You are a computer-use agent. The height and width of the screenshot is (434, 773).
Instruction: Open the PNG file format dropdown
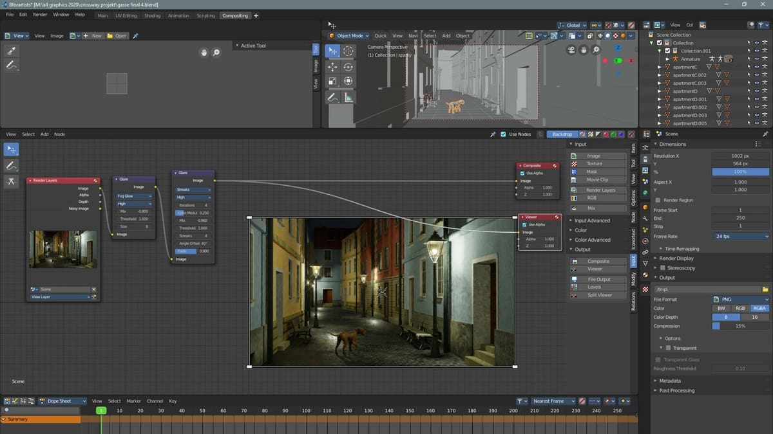pyautogui.click(x=740, y=300)
